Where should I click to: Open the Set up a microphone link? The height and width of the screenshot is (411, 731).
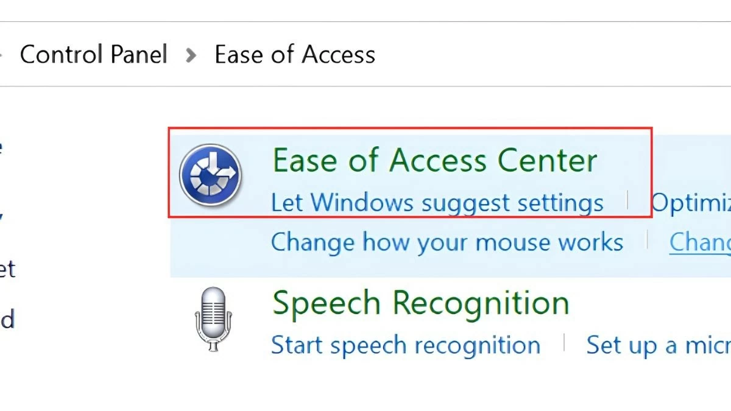pos(658,345)
